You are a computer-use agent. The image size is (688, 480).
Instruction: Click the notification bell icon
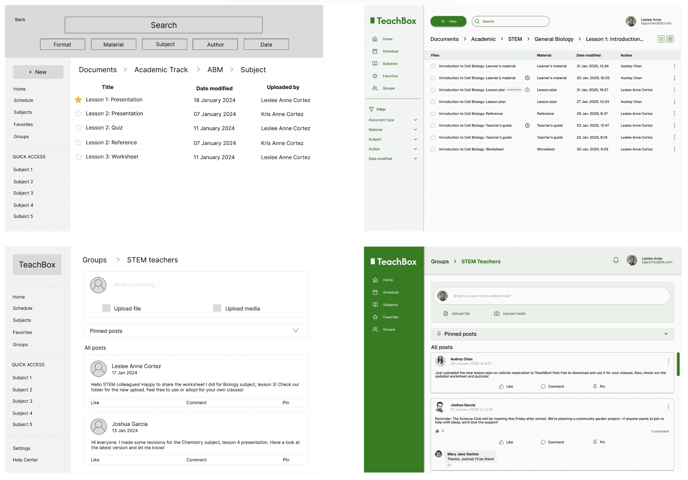(x=616, y=260)
